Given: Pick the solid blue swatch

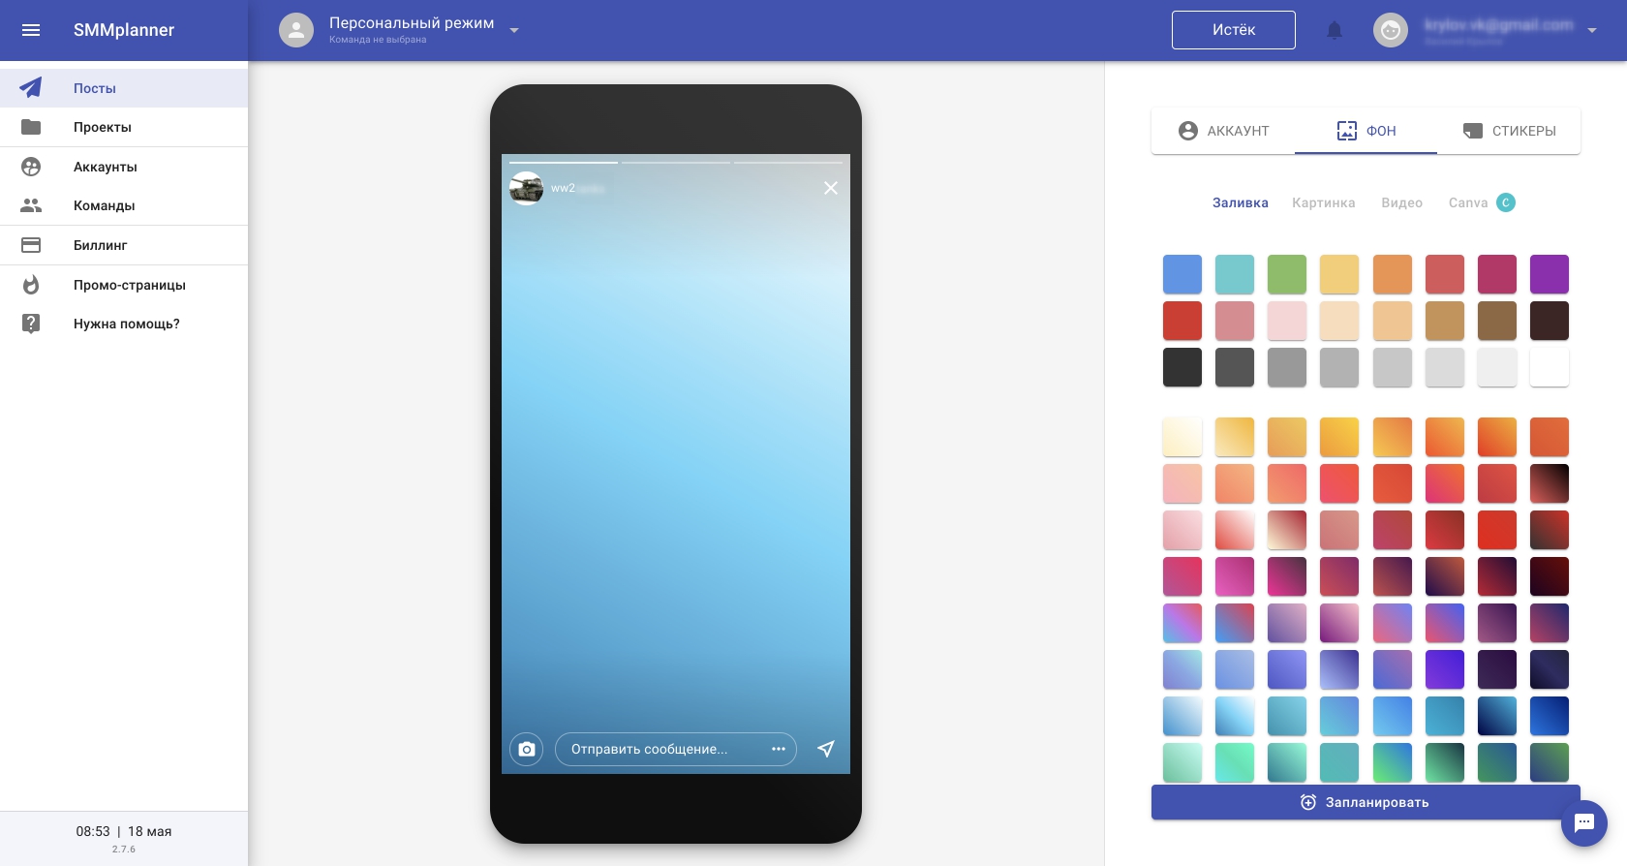Looking at the screenshot, I should coord(1182,274).
